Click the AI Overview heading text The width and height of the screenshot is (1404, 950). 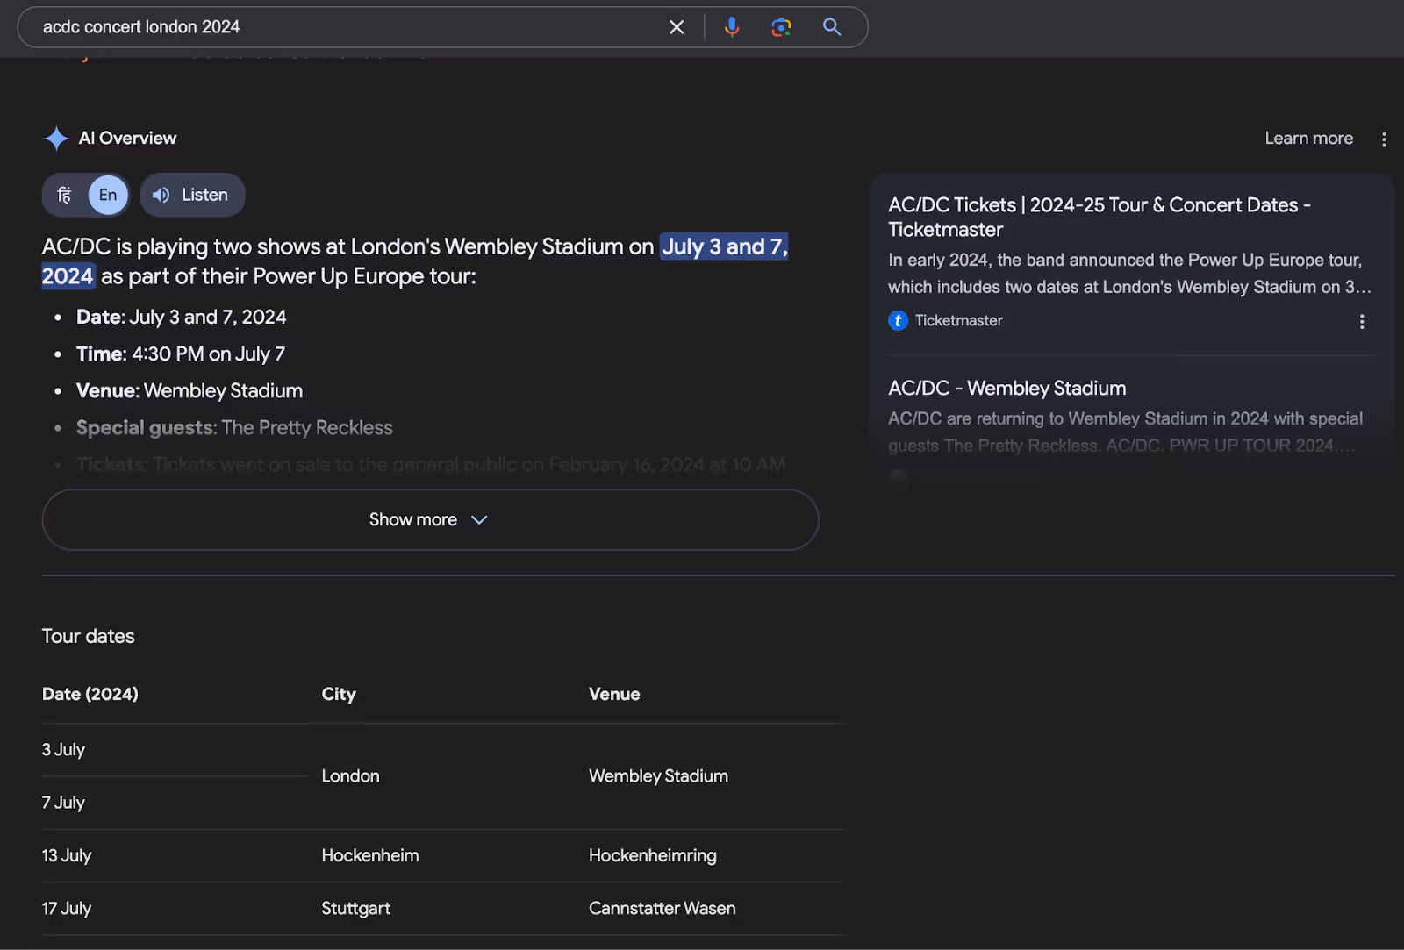point(127,139)
